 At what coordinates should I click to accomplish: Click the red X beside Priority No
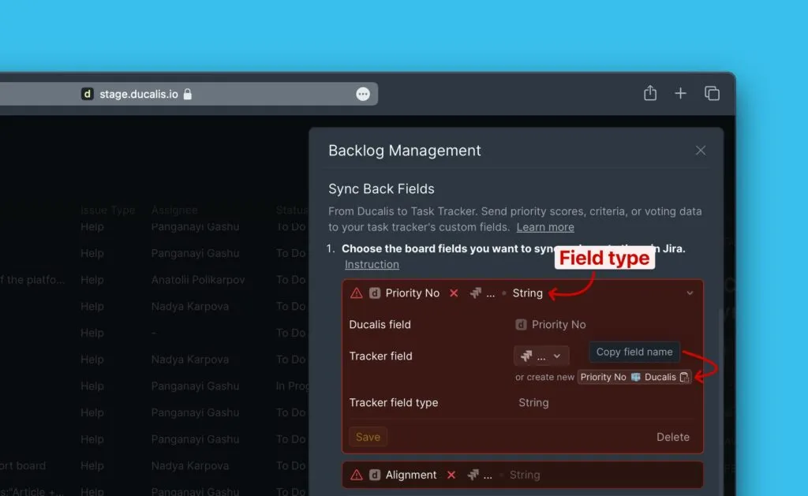pos(454,293)
